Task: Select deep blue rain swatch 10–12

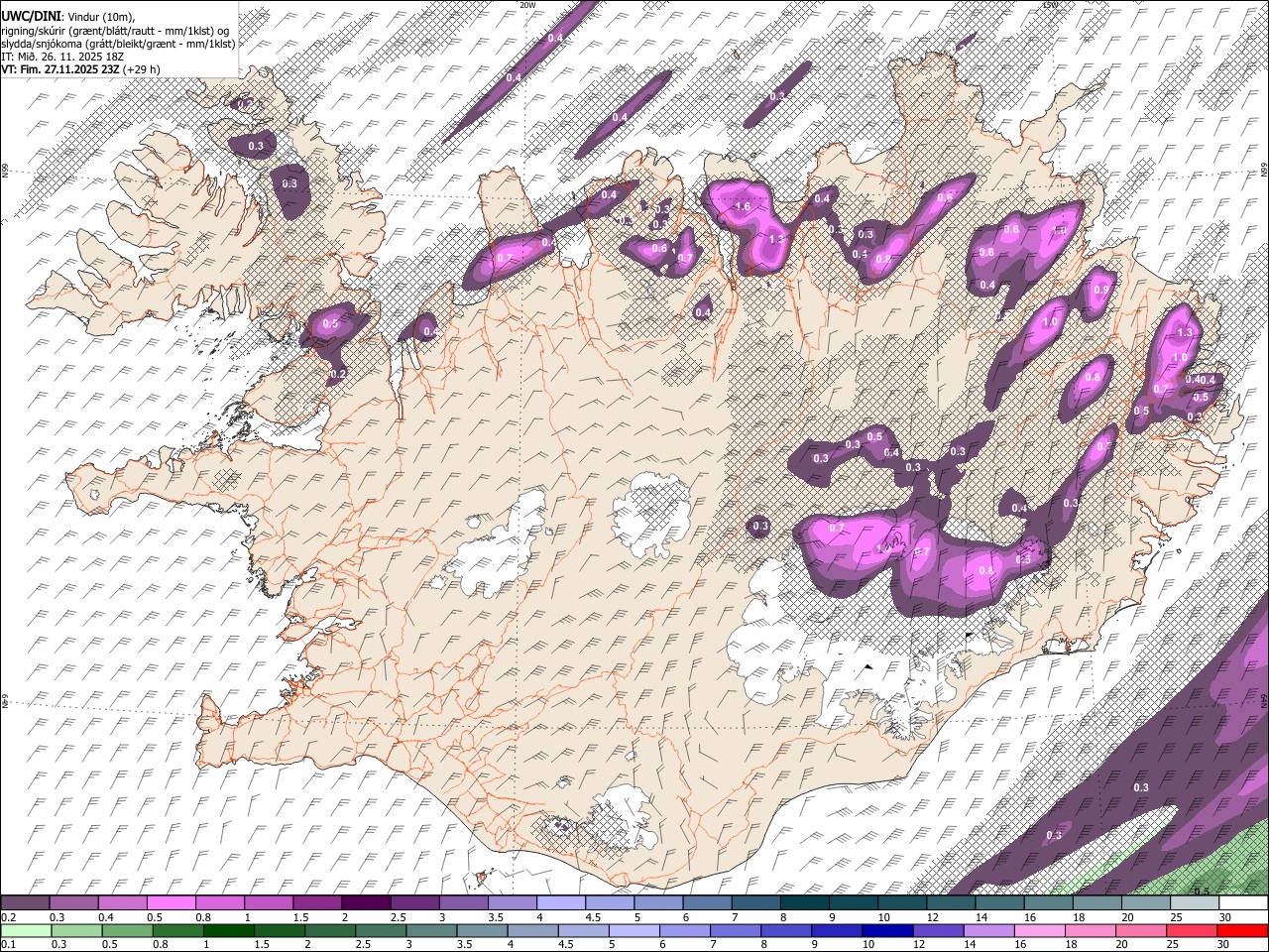Action: tap(888, 931)
